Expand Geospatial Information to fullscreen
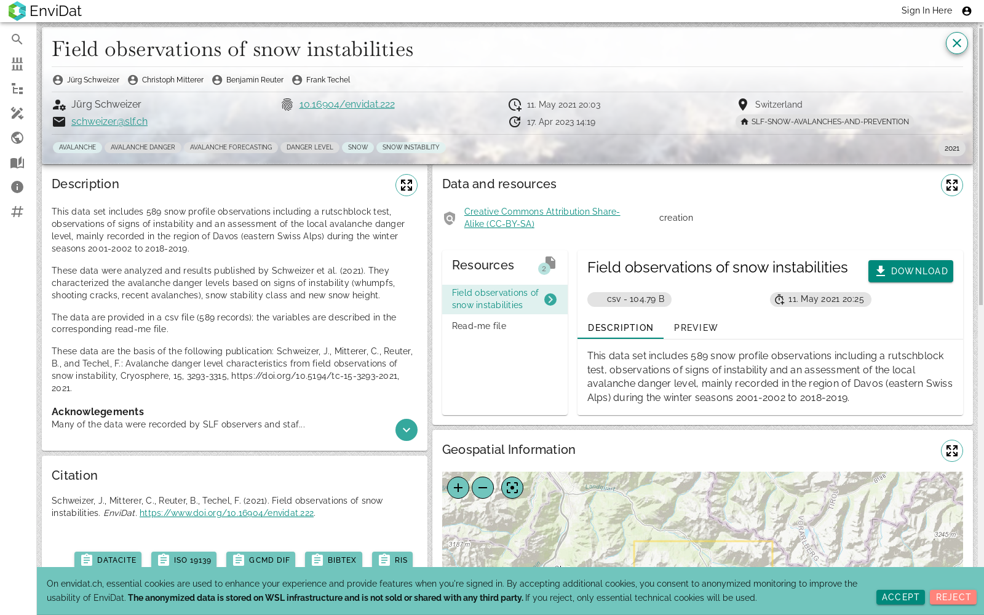This screenshot has height=615, width=984. click(x=952, y=451)
